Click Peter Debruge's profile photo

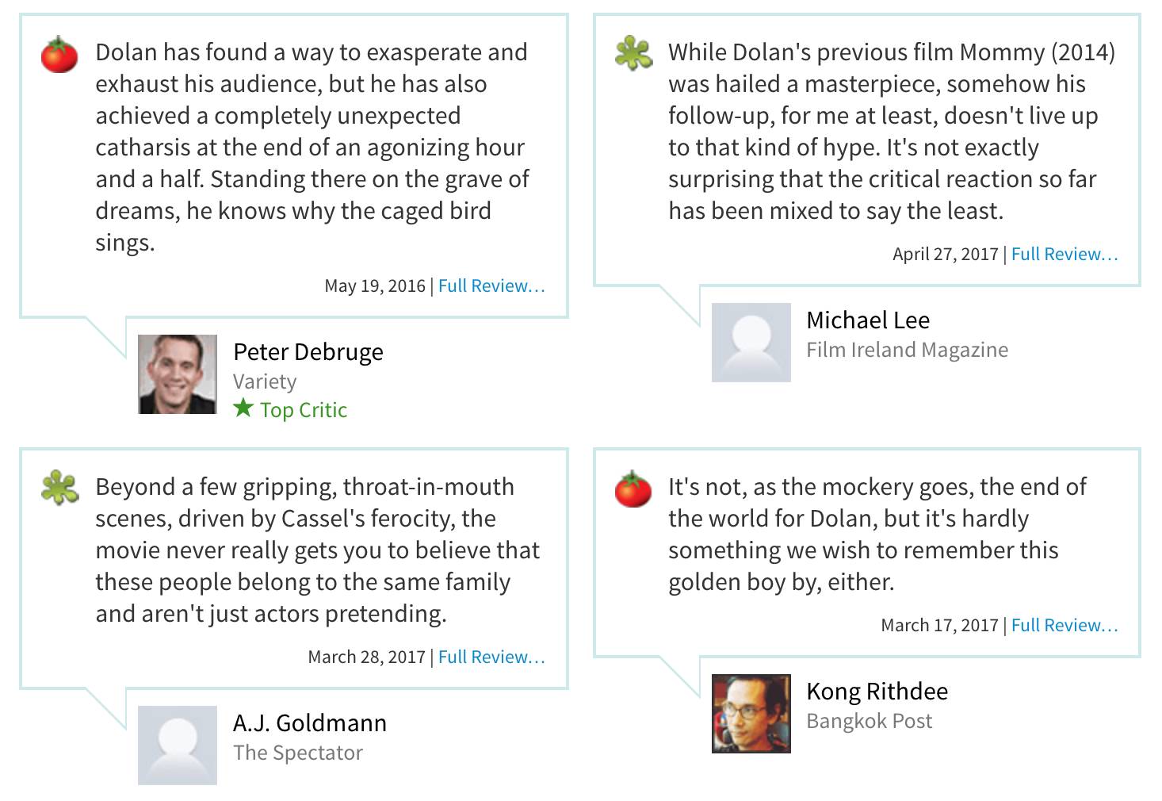pos(178,374)
